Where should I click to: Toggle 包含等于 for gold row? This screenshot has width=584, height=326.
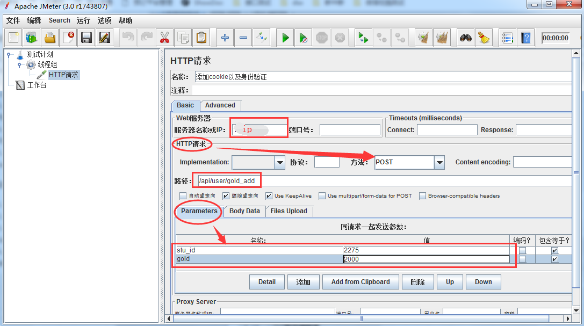554,259
